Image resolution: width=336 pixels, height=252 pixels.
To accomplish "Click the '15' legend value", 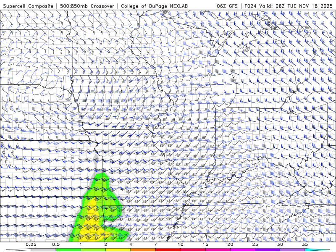I will [205, 244].
